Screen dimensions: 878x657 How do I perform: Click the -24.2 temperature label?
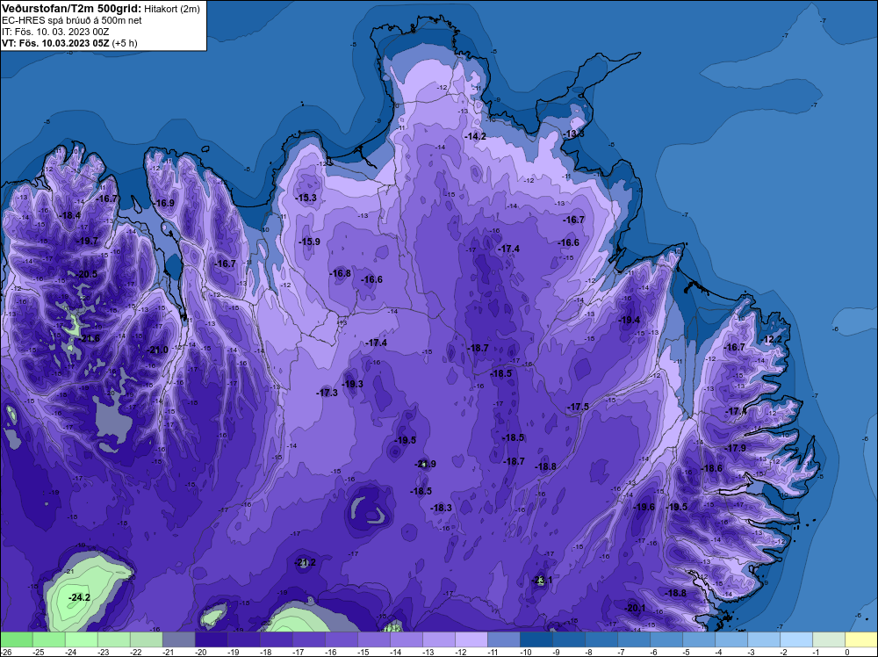[80, 598]
